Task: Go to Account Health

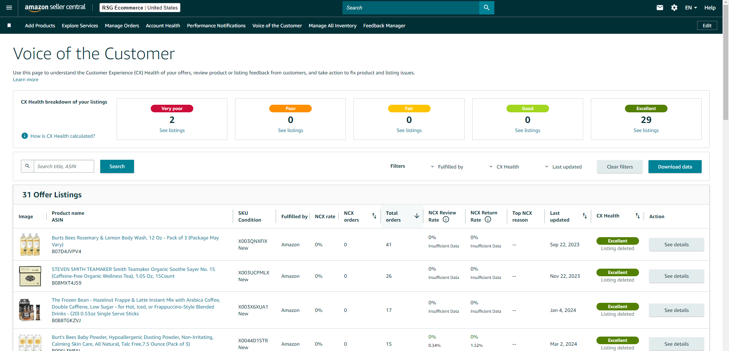Action: tap(163, 25)
